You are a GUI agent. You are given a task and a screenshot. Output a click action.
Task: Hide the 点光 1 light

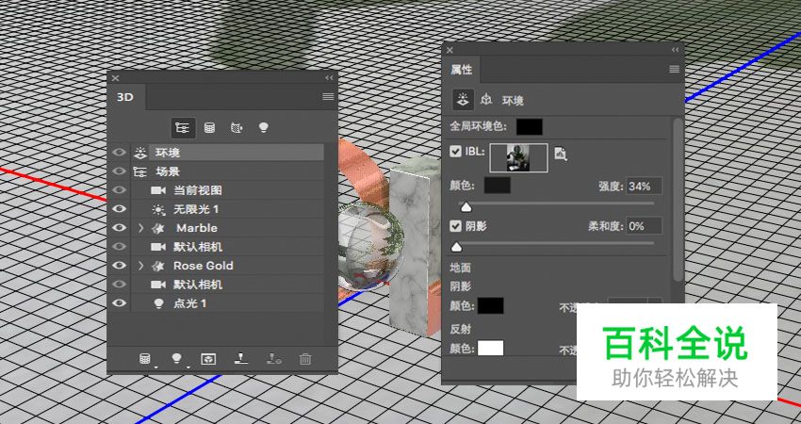tap(119, 303)
